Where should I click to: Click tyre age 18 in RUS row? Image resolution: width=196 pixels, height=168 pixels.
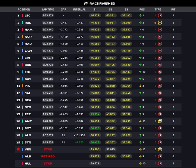click(x=155, y=23)
